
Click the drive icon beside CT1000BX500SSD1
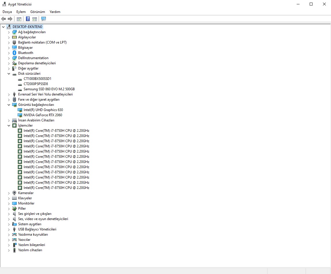pos(20,79)
